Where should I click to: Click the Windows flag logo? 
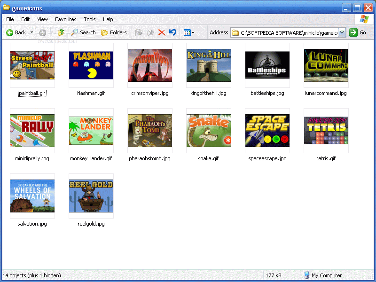364,19
